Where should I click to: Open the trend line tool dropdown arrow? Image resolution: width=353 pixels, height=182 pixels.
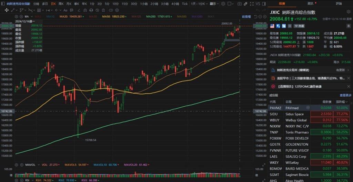pyautogui.click(x=17, y=10)
